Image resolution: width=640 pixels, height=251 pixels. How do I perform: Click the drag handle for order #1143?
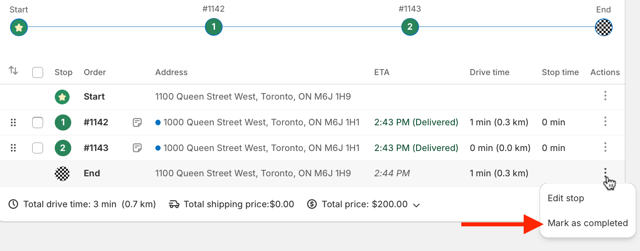pyautogui.click(x=13, y=148)
